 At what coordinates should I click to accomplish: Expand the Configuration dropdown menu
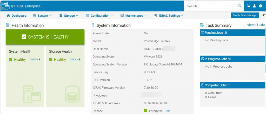point(111,15)
